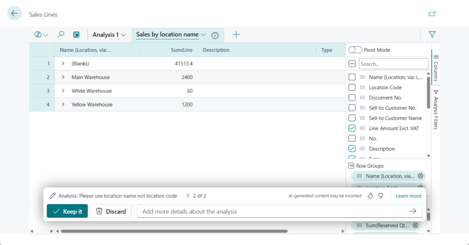This screenshot has height=245, width=469.
Task: Click the filter funnel icon
Action: tap(431, 34)
